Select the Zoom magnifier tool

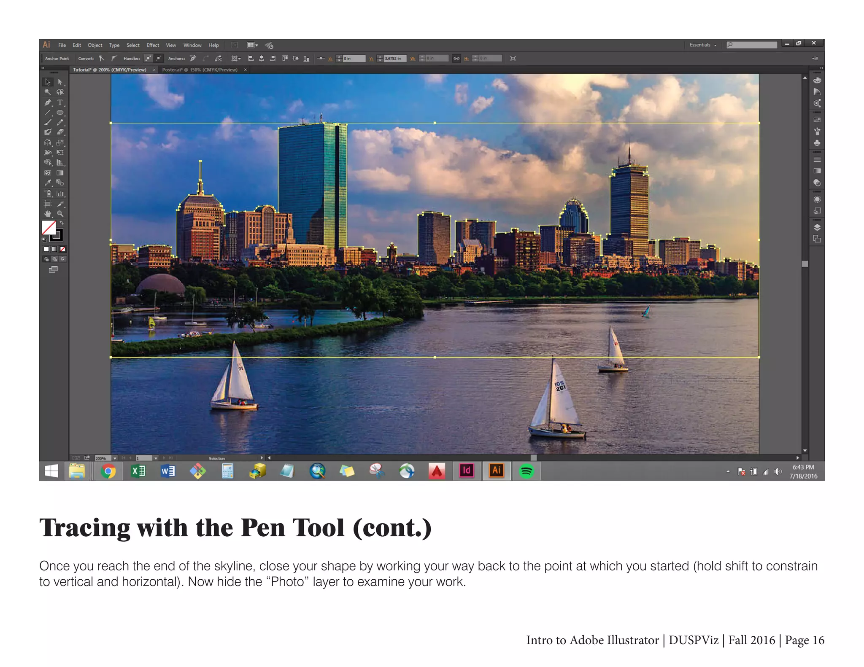coord(60,214)
